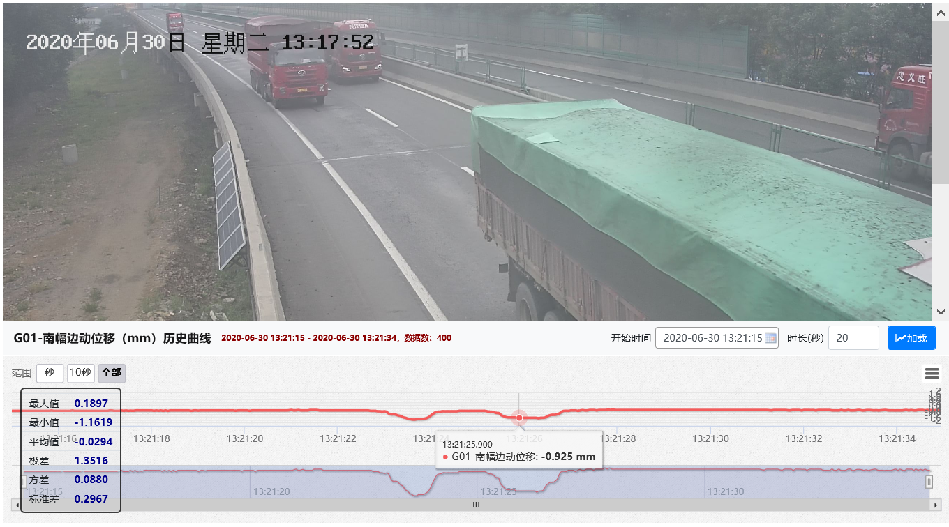Click the chart scrollbar right arrow

point(936,505)
